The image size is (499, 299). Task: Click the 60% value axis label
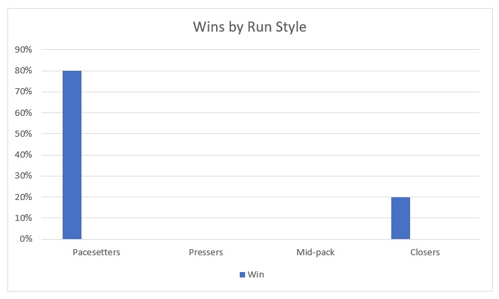[24, 113]
